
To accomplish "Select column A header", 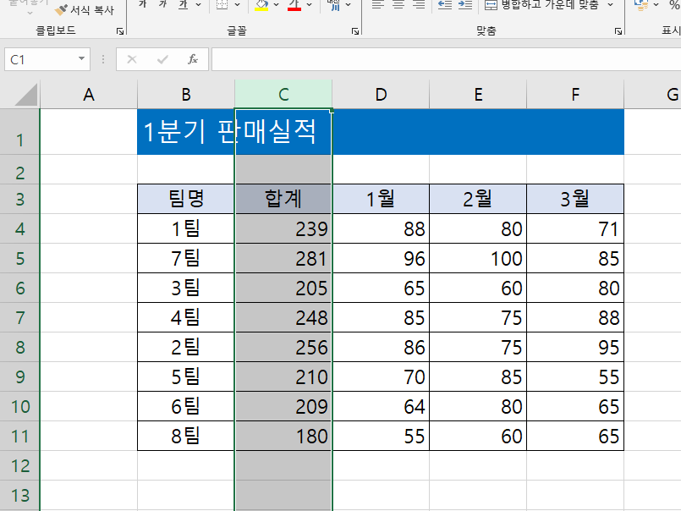I will coord(89,94).
